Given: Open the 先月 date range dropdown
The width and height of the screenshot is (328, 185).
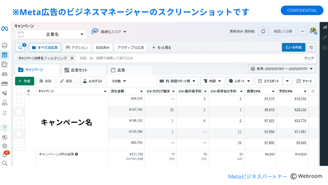Looking at the screenshot, I should pyautogui.click(x=282, y=69).
